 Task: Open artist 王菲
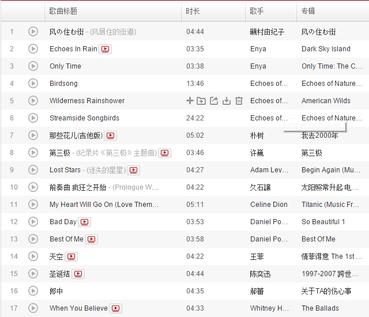tap(257, 256)
